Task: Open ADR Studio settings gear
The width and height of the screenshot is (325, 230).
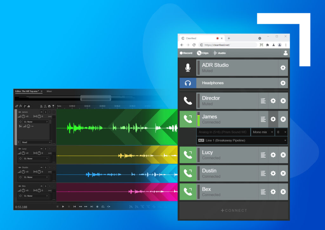Action: (283, 68)
